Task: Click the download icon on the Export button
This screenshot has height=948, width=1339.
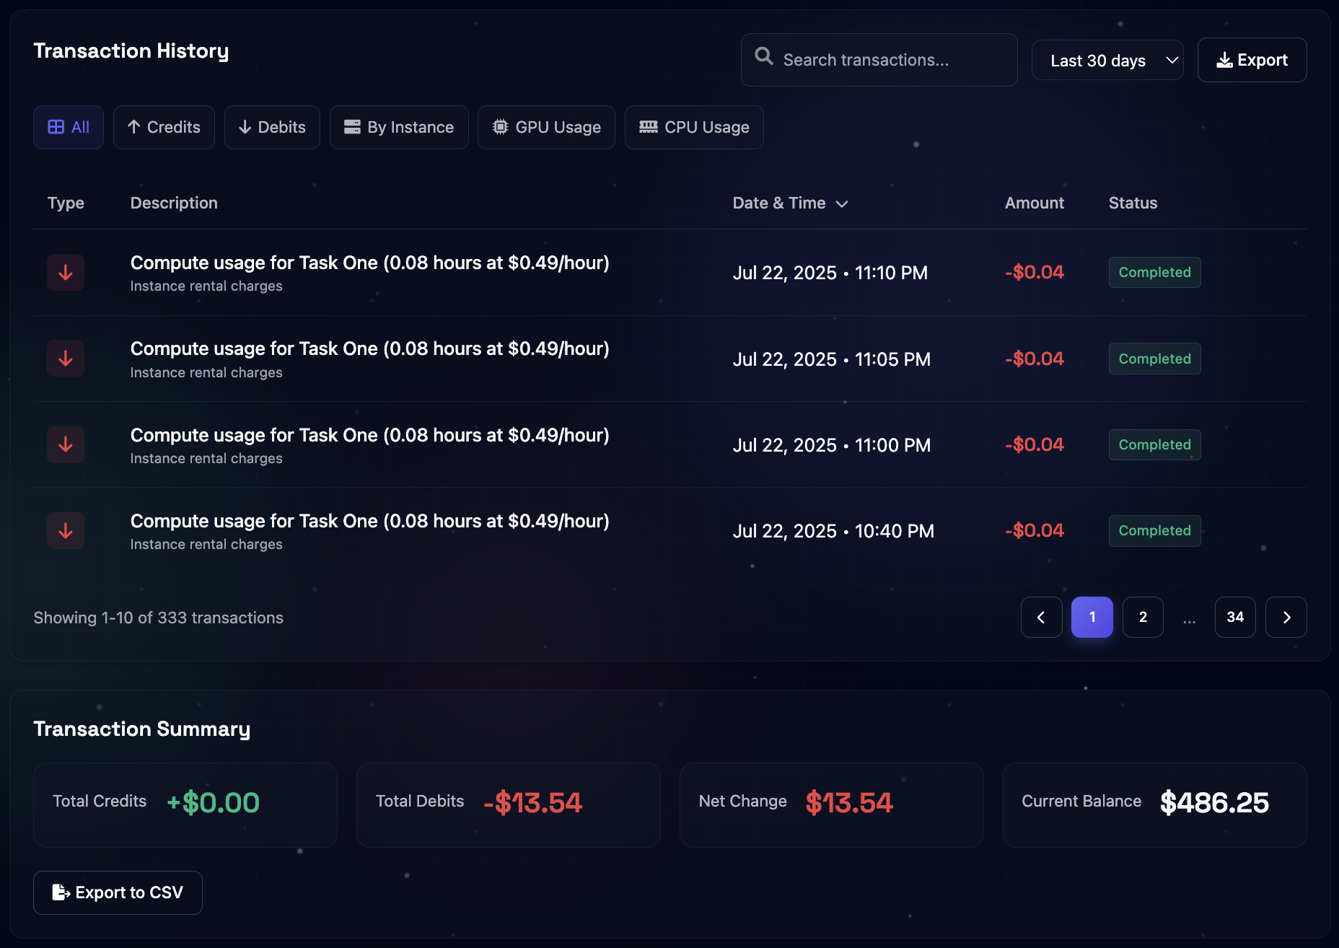Action: pyautogui.click(x=1224, y=60)
